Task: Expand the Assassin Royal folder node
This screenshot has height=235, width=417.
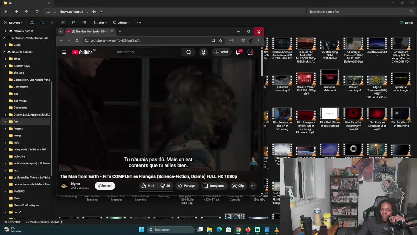Action: pyautogui.click(x=5, y=66)
